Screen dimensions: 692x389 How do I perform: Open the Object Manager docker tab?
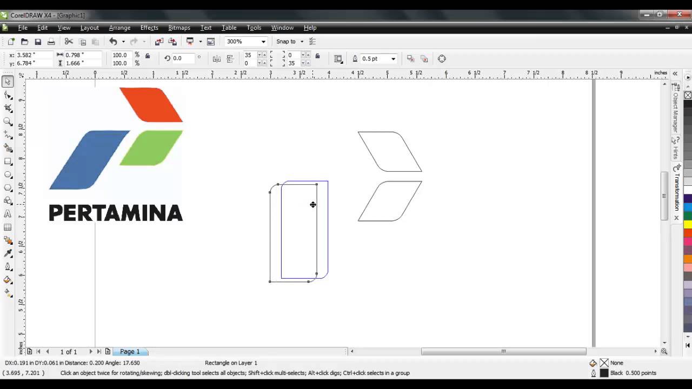pos(676,108)
